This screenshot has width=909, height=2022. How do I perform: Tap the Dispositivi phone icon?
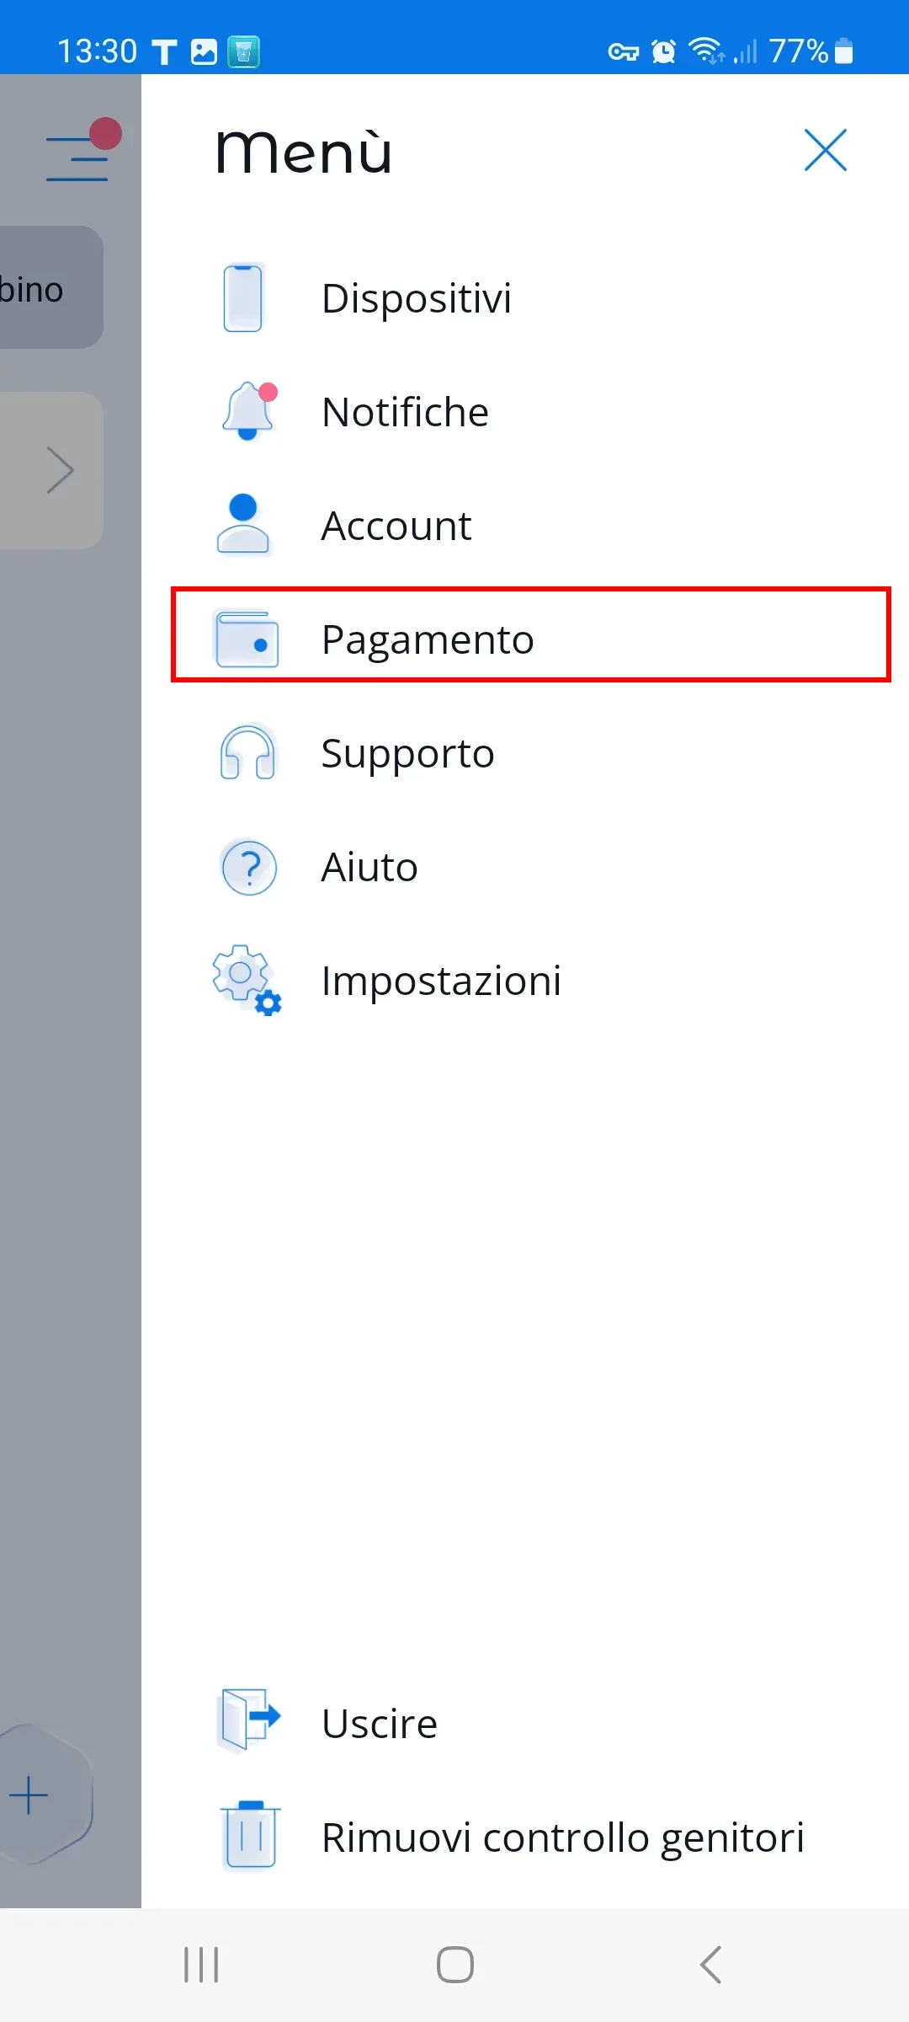point(243,298)
